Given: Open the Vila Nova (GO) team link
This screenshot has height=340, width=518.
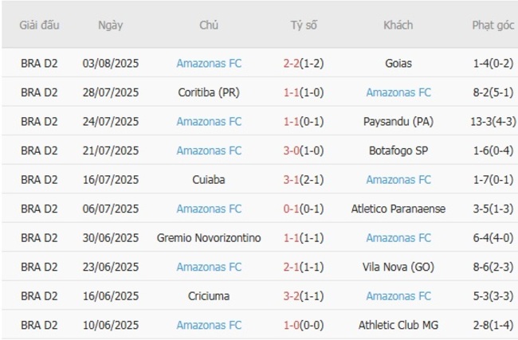Looking at the screenshot, I should click(x=398, y=267).
